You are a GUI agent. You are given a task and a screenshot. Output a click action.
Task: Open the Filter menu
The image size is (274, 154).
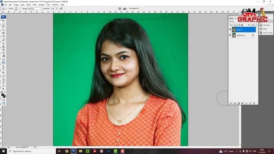click(x=35, y=5)
